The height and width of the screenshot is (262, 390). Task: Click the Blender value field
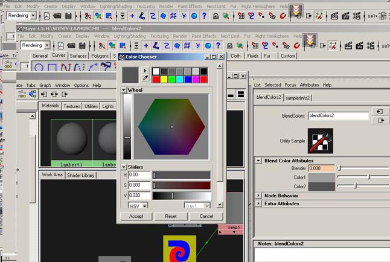322,168
